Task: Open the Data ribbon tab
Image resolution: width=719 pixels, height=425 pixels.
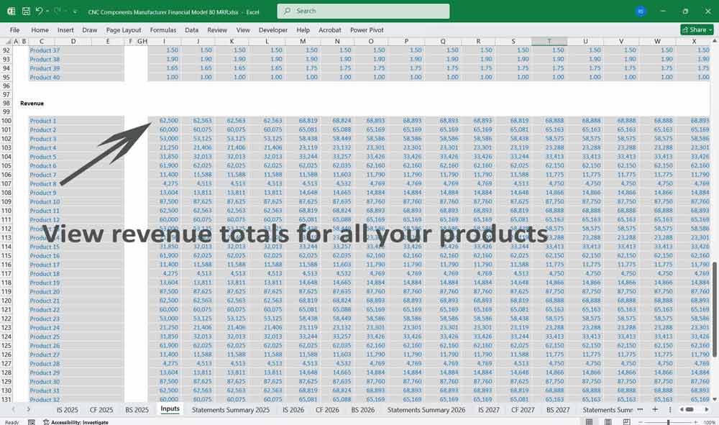Action: tap(192, 29)
